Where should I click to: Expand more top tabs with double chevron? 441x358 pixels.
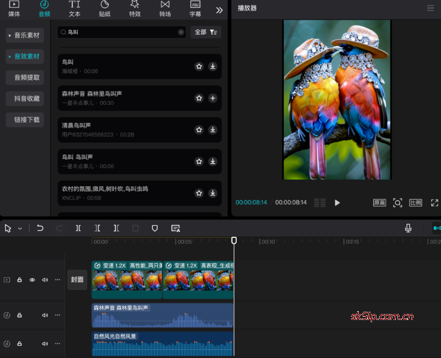pyautogui.click(x=219, y=10)
